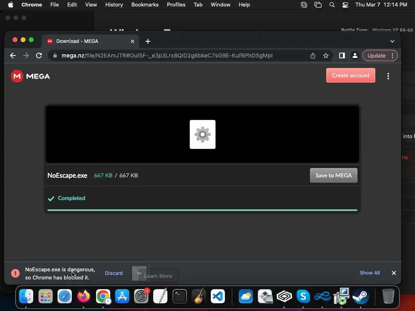
Task: Click the date and time clock
Action: click(381, 5)
